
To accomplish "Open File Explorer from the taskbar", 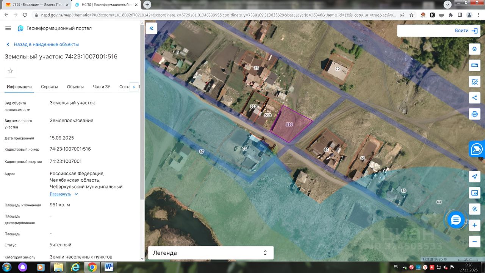I will (59, 267).
